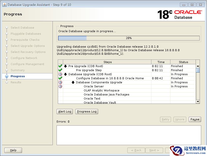This screenshot has height=156, width=207.
Task: Minimize the Database Upgrade Assistant window
Action: [x=184, y=5]
